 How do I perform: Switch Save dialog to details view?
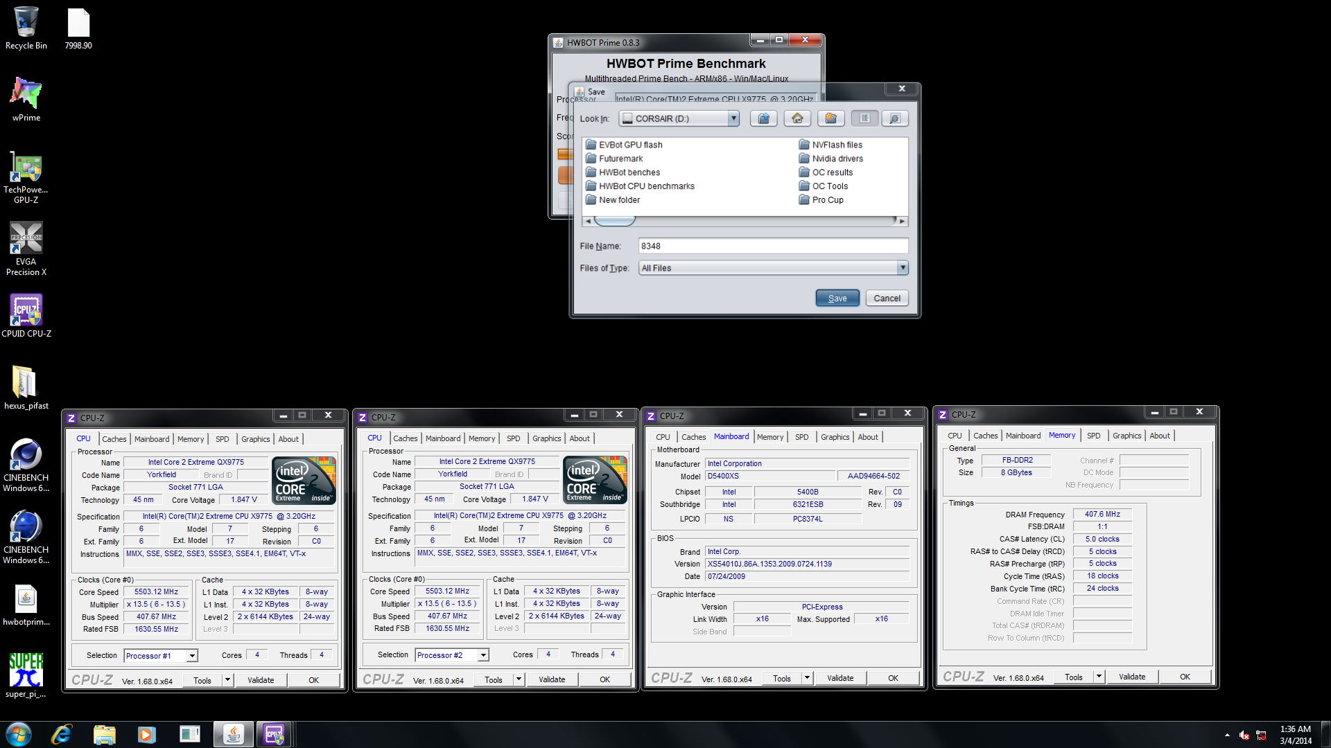point(894,118)
